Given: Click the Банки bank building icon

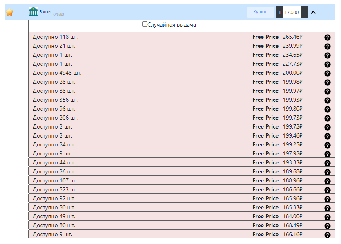Looking at the screenshot, I should 33,11.
